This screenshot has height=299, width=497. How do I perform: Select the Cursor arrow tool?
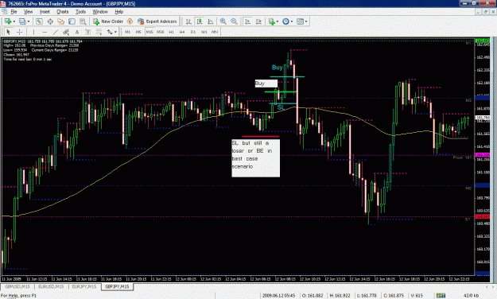click(x=9, y=32)
